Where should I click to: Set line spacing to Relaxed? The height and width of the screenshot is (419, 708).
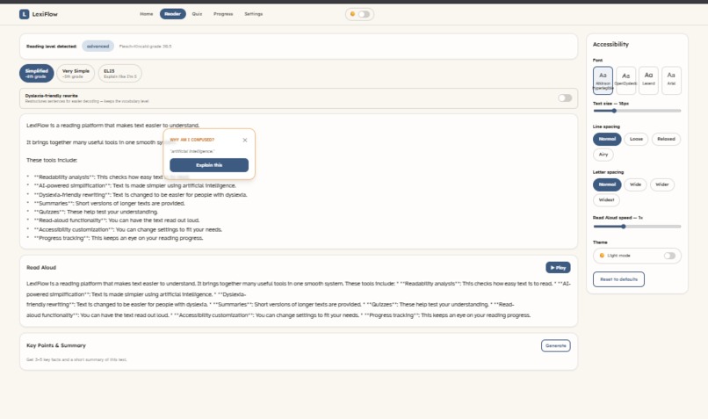(x=666, y=139)
